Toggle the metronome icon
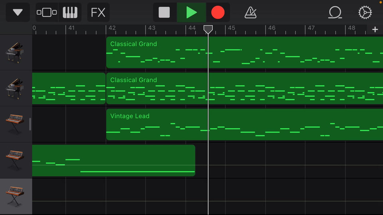Image resolution: width=383 pixels, height=215 pixels. click(251, 12)
